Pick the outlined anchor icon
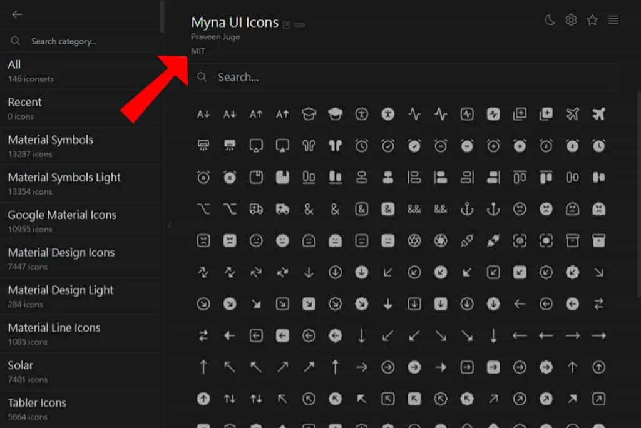This screenshot has width=641, height=428. coord(467,209)
